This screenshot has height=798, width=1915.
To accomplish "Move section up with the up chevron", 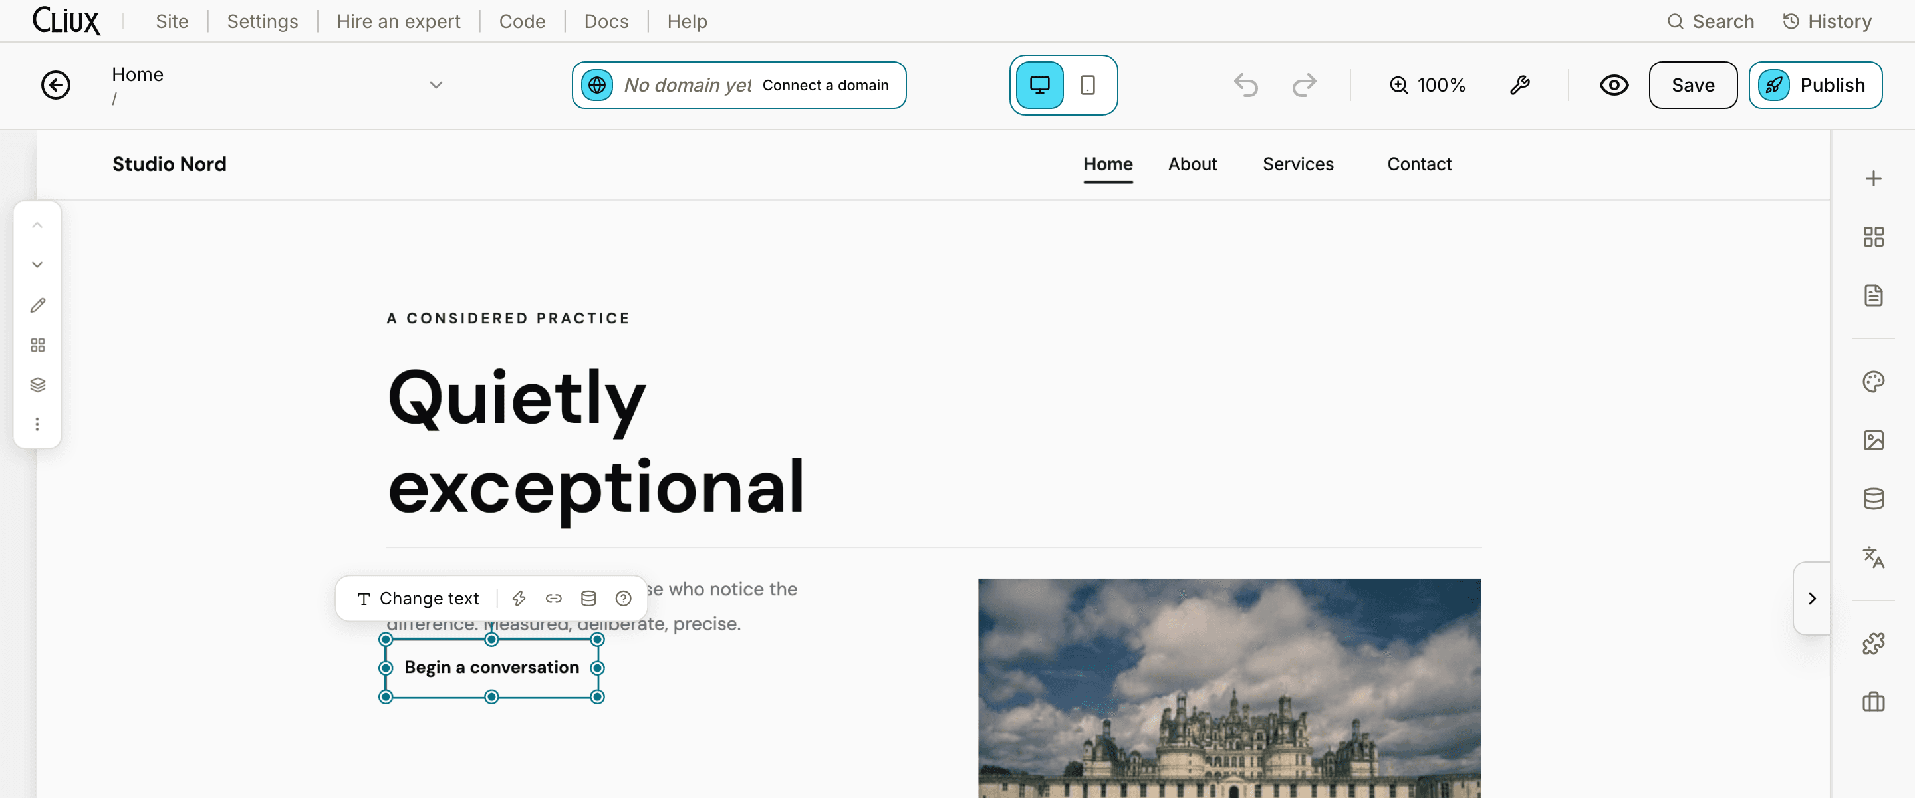I will pyautogui.click(x=37, y=225).
